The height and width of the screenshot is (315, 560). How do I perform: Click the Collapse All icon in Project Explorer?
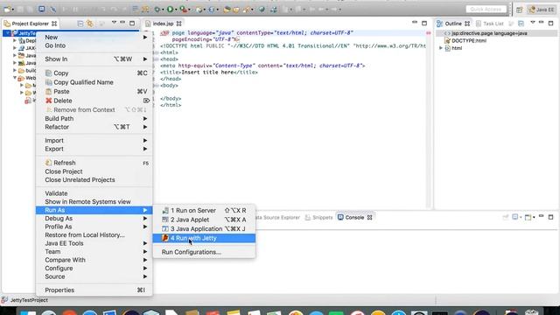(x=80, y=24)
